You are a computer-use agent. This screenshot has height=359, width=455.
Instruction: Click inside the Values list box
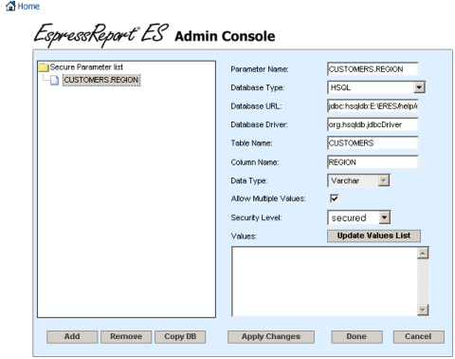[324, 281]
